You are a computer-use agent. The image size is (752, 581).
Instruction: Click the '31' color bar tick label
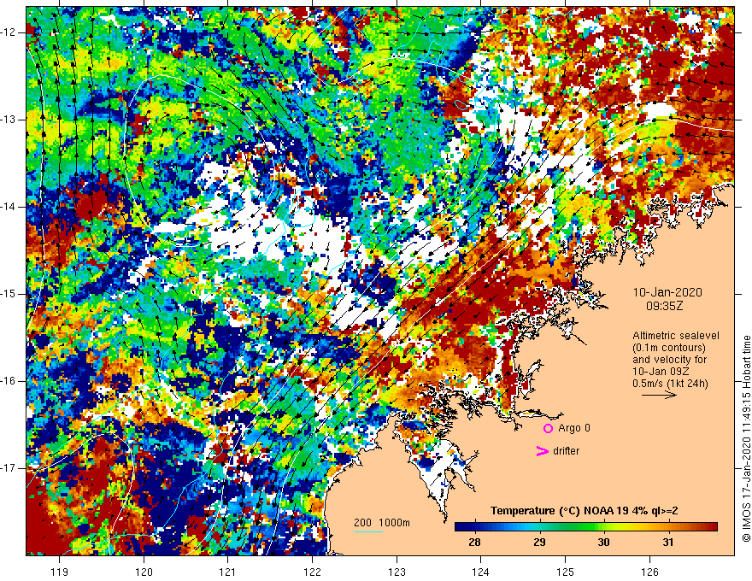click(x=667, y=543)
